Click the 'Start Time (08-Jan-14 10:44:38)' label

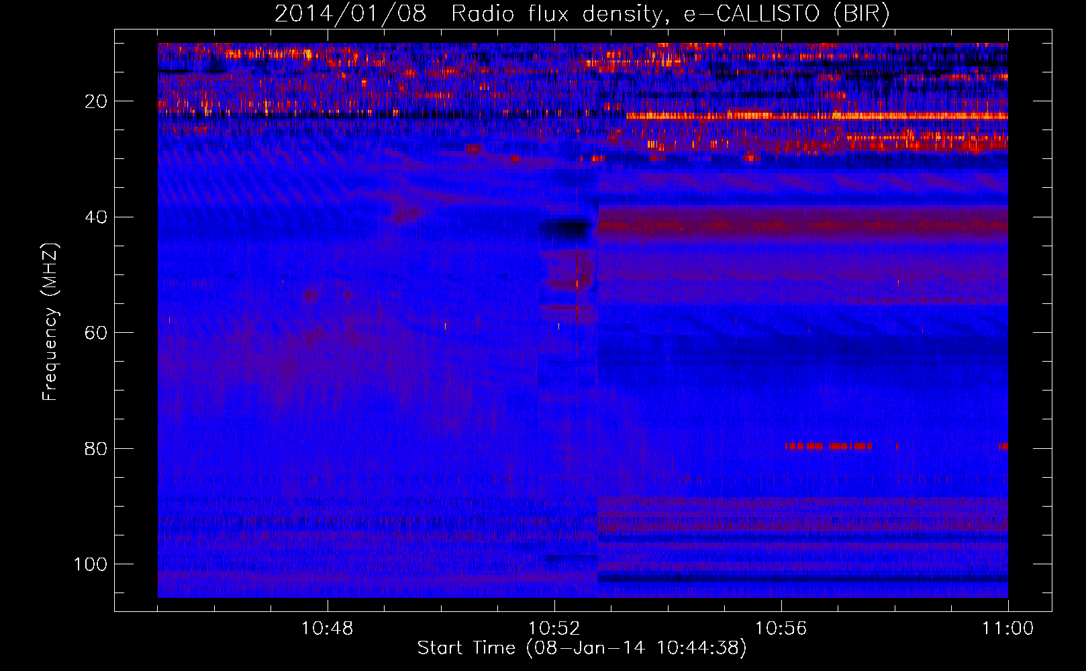click(582, 648)
